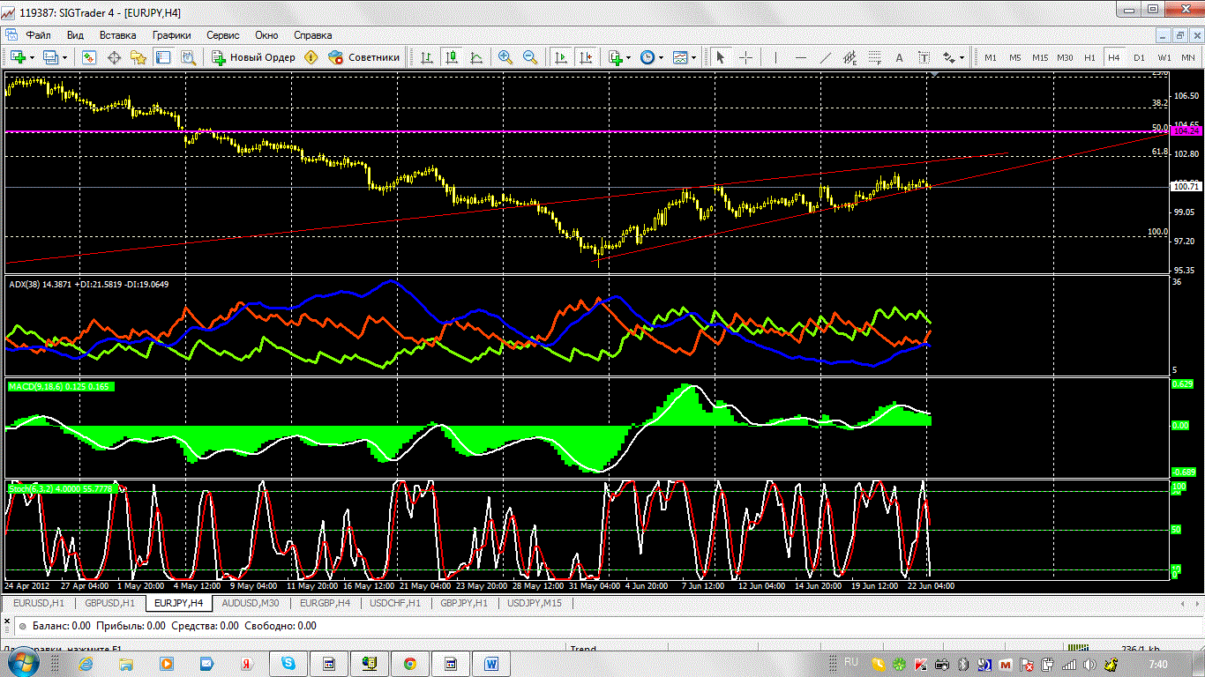
Task: Open Skype from the Windows taskbar
Action: 288,663
